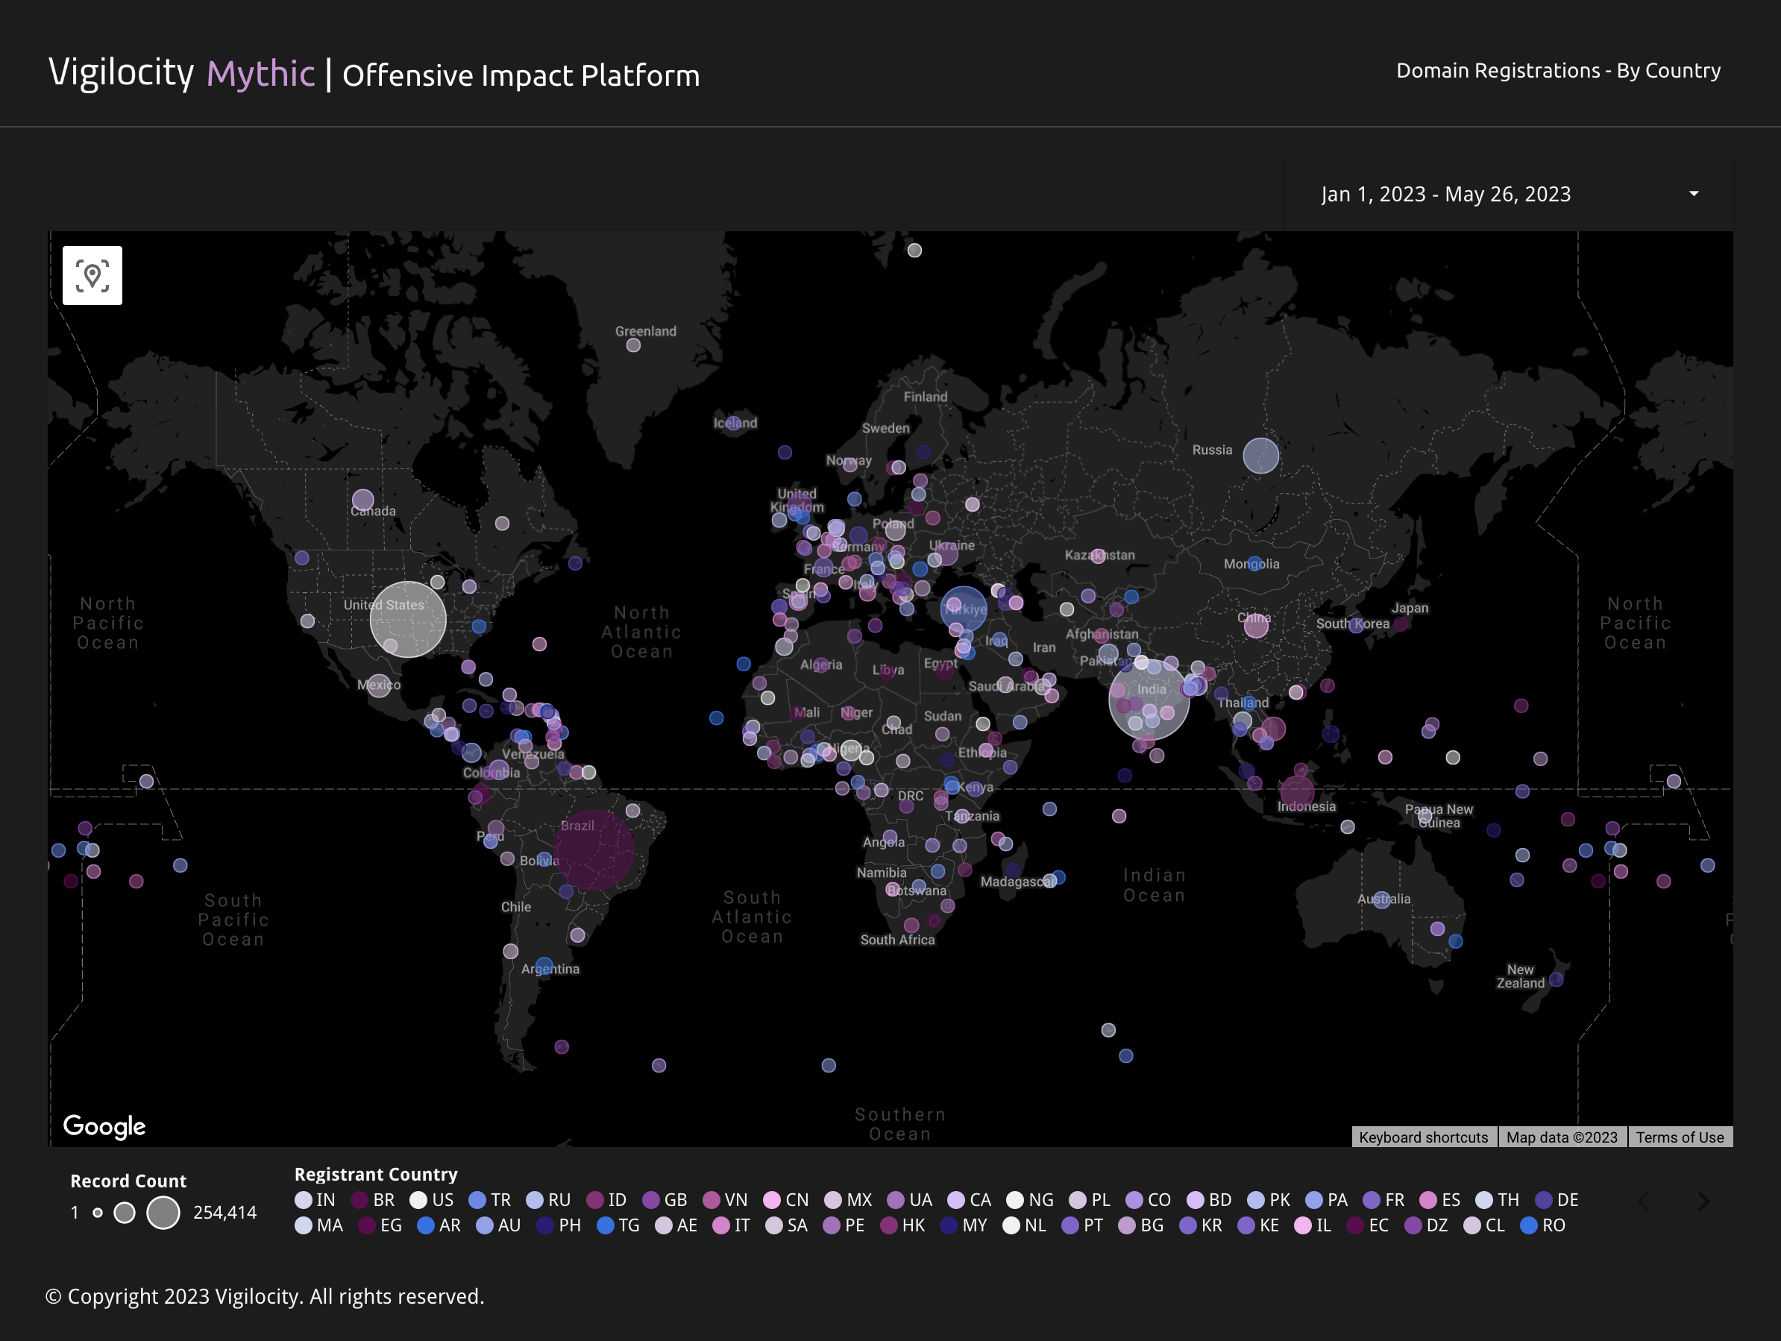Click the dropdown arrow beside the date range
Screen dimensions: 1781x1341
(x=1693, y=194)
